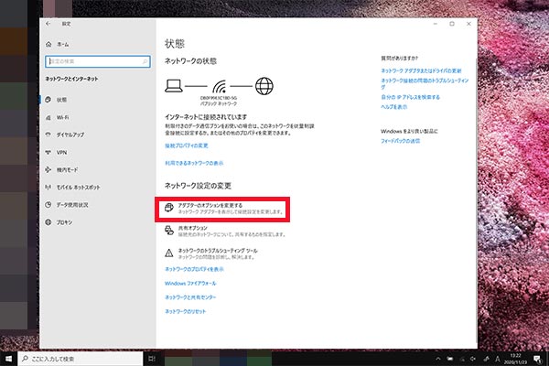549x366 pixels.
Task: Open Windows ファイアウォール link
Action: (190, 283)
